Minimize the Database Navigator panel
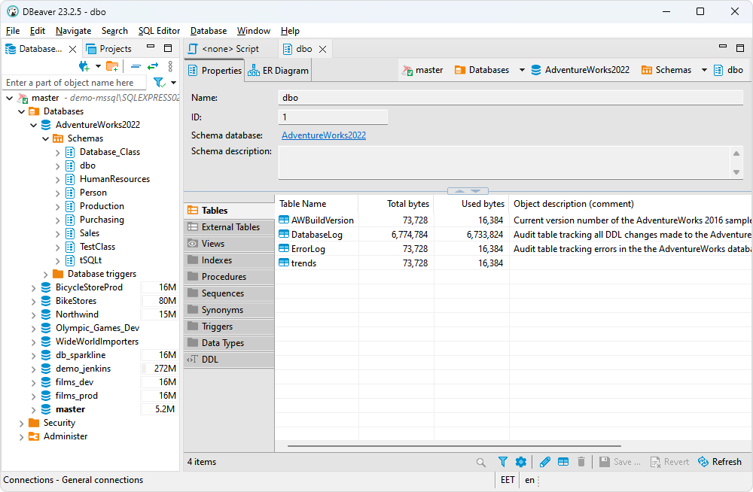The image size is (753, 492). tap(151, 47)
